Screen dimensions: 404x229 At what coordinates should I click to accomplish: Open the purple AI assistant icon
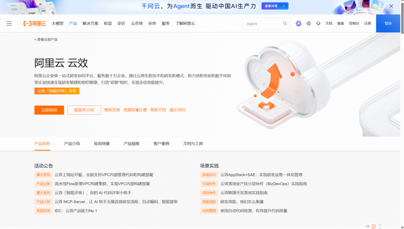[298, 23]
